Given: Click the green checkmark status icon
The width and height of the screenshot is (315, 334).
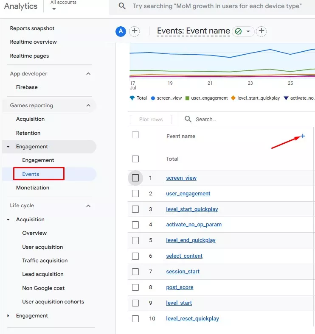Looking at the screenshot, I should click(x=238, y=31).
